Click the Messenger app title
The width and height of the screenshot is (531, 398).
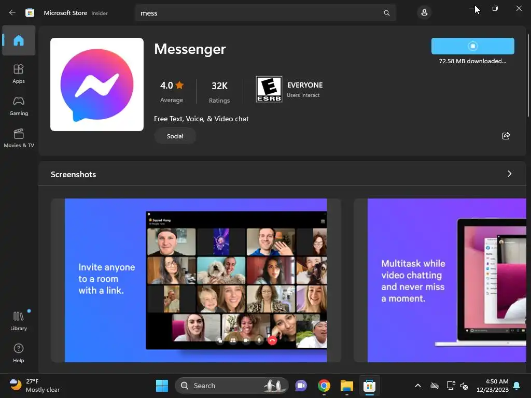[190, 49]
